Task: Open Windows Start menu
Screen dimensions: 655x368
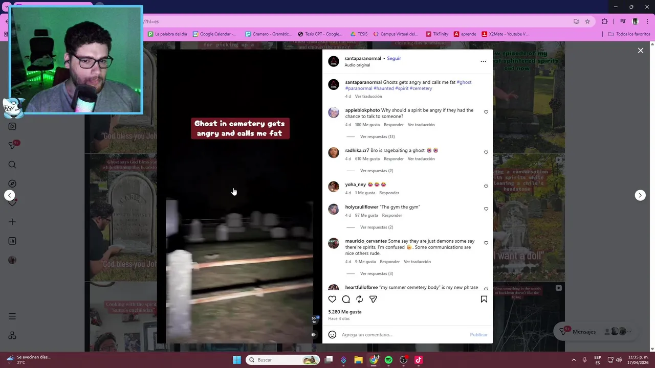Action: [x=237, y=360]
